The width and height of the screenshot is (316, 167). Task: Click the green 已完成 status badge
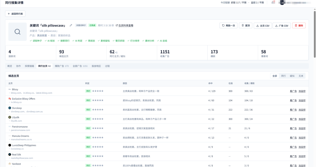[x=92, y=25]
